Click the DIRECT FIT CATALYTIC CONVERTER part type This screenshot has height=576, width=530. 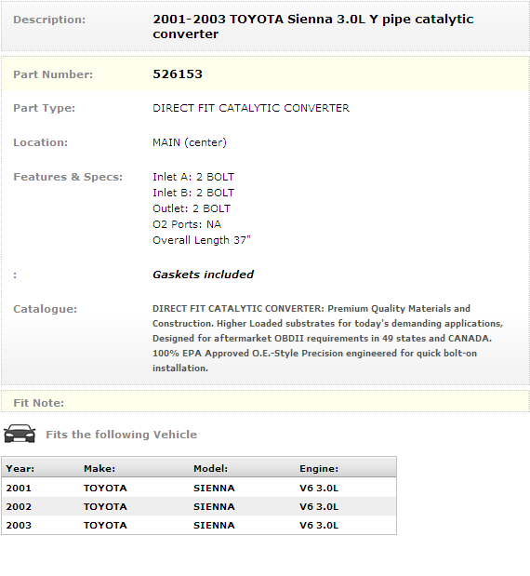(251, 108)
